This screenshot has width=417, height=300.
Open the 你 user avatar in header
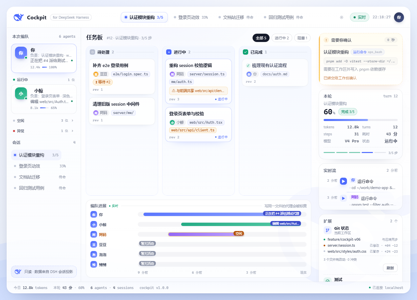(399, 17)
